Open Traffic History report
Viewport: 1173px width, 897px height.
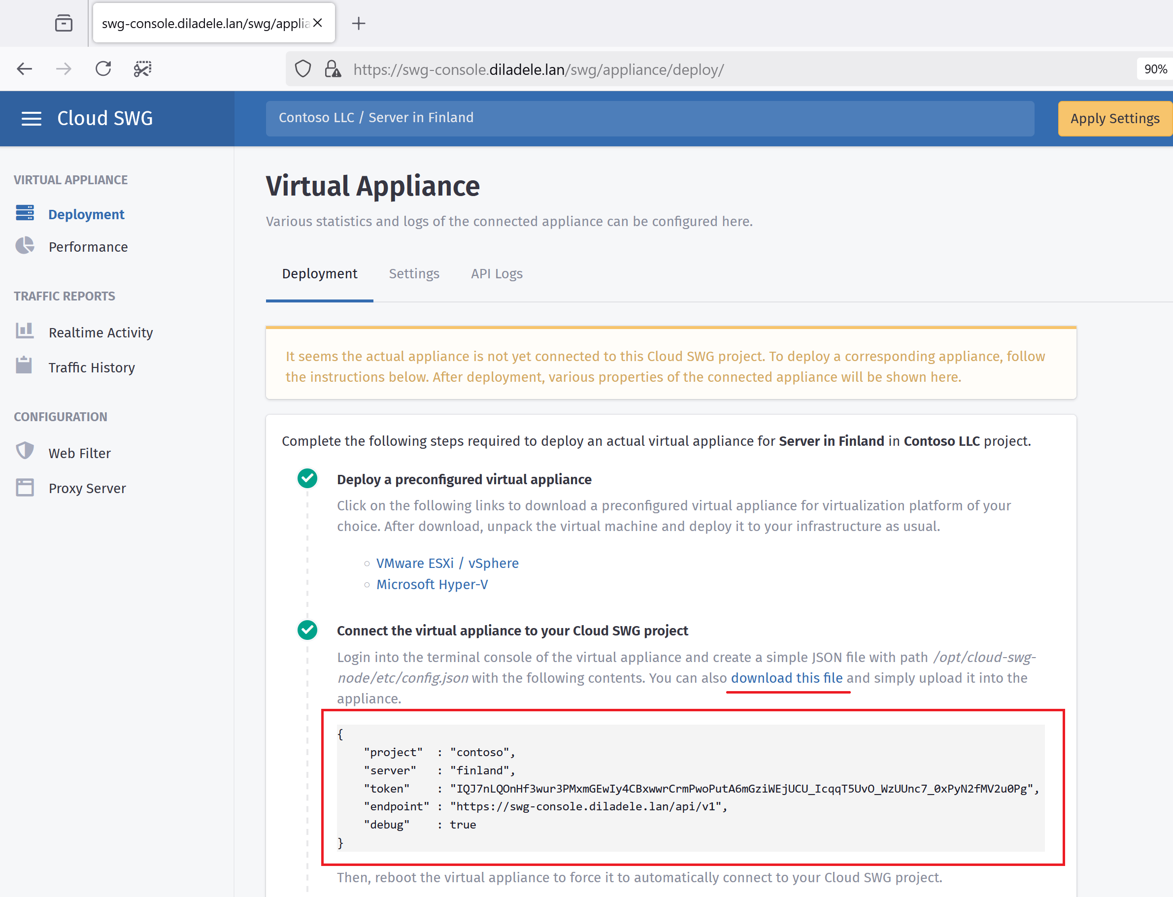tap(92, 368)
